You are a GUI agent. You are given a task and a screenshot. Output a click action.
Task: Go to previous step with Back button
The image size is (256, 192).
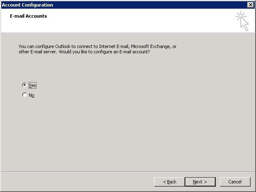pos(169,182)
